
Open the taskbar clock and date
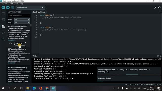click(x=151, y=88)
